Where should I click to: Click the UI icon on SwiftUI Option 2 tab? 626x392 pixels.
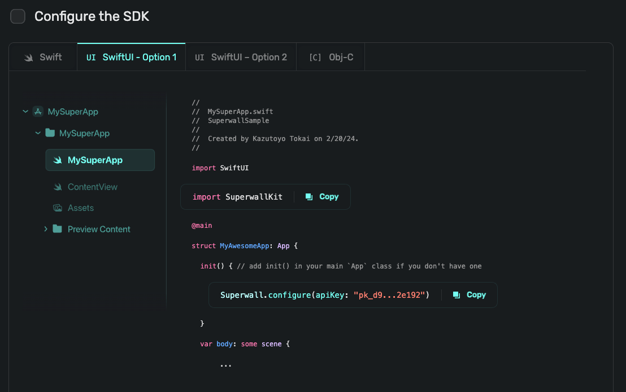pos(199,58)
